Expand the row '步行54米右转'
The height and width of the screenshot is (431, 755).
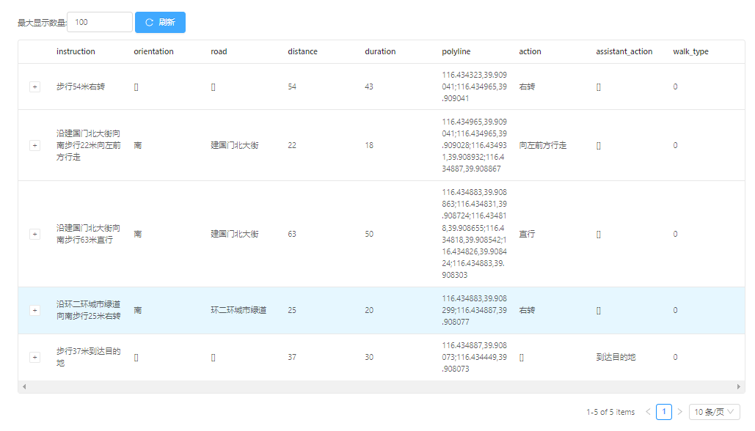pos(34,86)
